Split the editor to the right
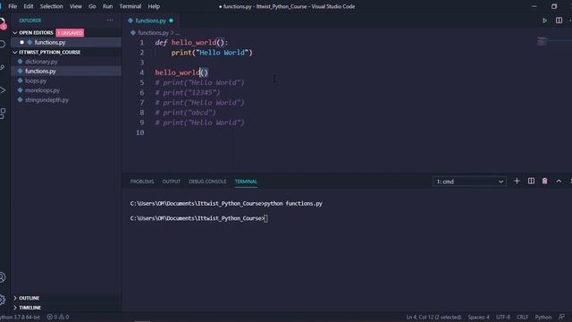This screenshot has width=572, height=322. pyautogui.click(x=559, y=21)
